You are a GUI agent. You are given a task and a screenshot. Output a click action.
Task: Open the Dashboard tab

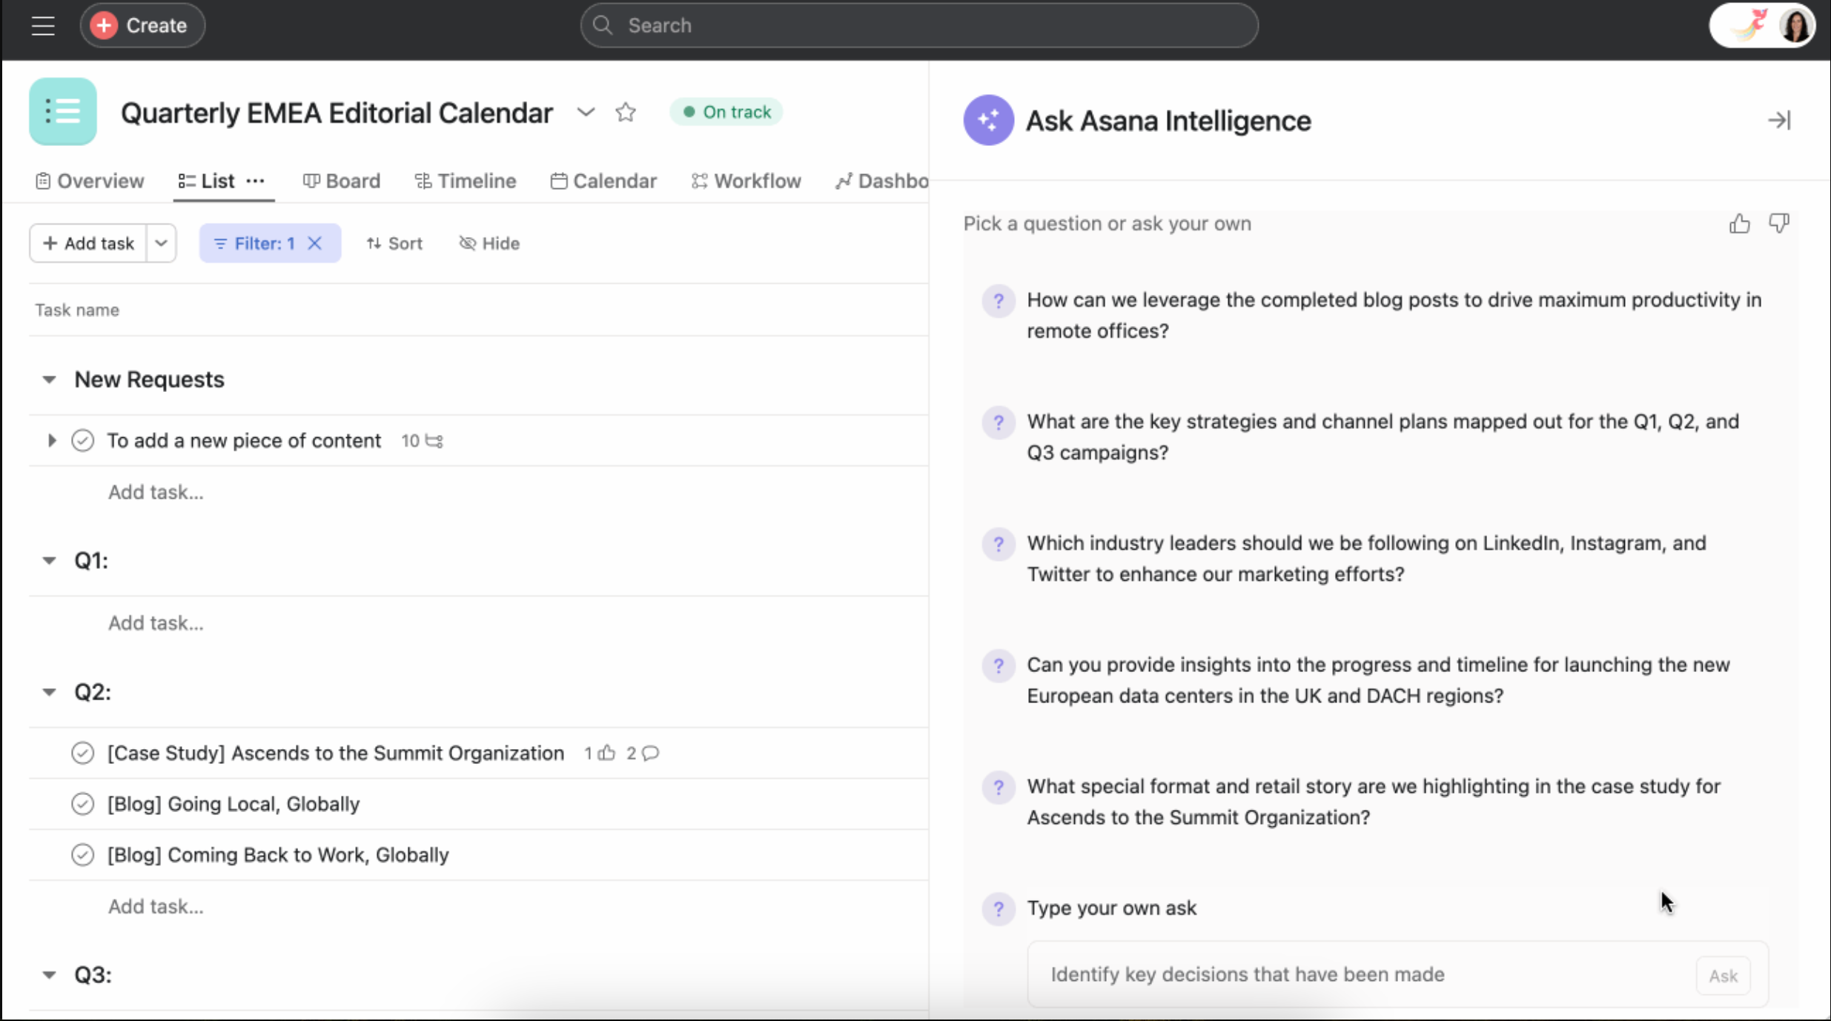[x=881, y=181]
